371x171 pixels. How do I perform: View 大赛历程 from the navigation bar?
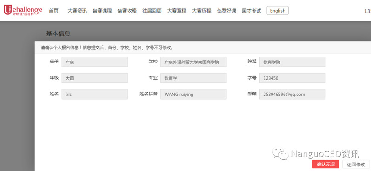click(x=202, y=11)
